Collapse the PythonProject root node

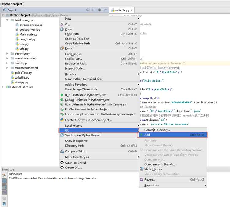[x=3, y=15]
